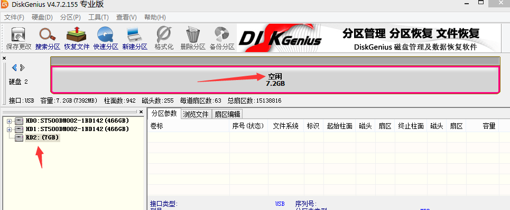Click the 终止柱面 column header
This screenshot has width=510, height=210.
point(411,126)
